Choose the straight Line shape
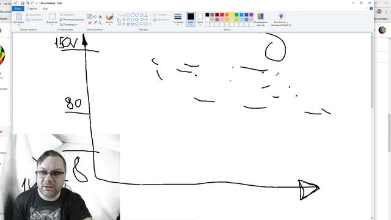The width and height of the screenshot is (391, 220). pos(119,15)
